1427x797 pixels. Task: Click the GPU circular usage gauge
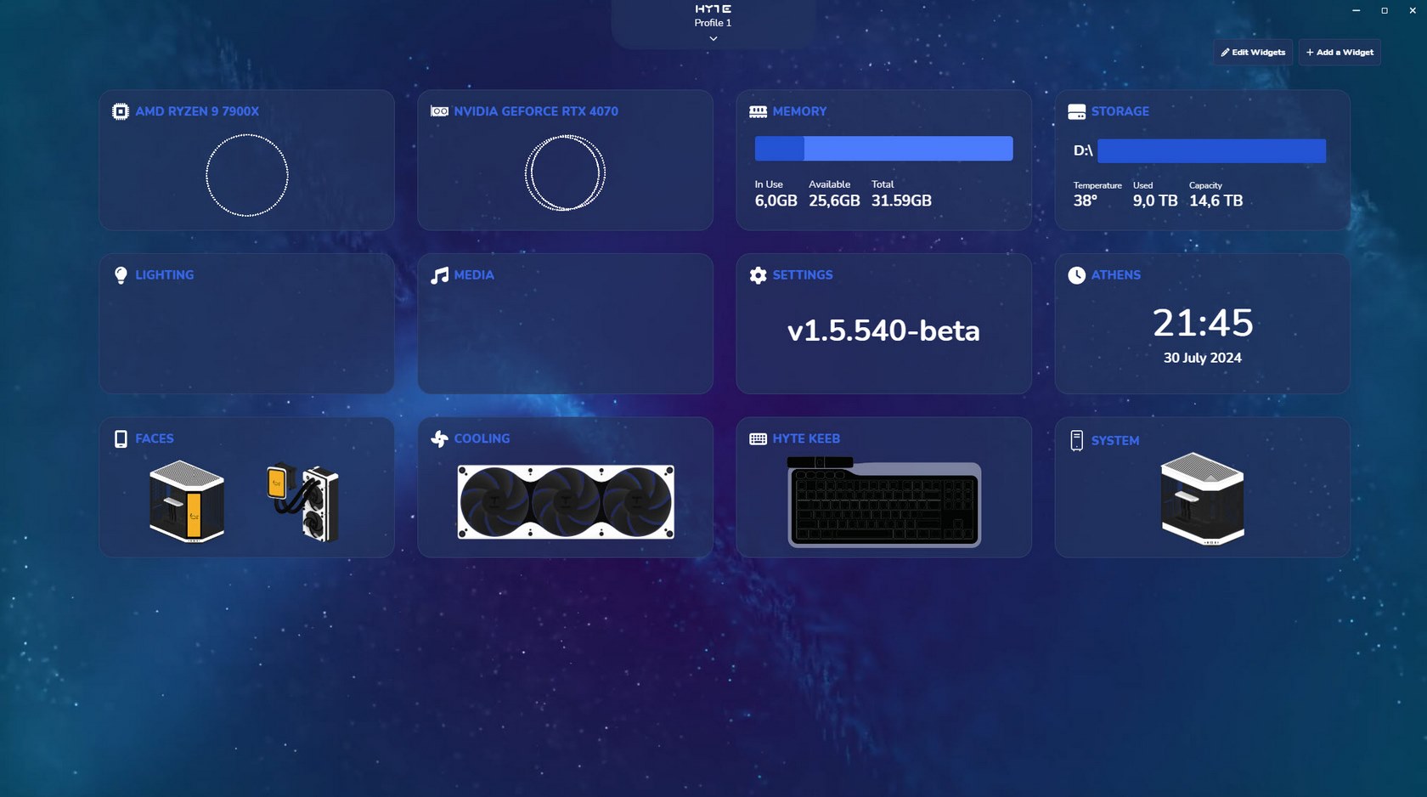pos(565,173)
